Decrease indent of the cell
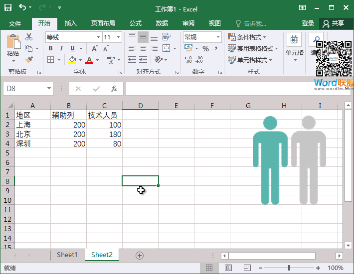The width and height of the screenshot is (354, 274). (132, 60)
